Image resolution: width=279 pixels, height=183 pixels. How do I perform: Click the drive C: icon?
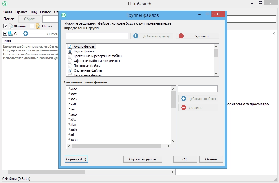tap(11, 33)
